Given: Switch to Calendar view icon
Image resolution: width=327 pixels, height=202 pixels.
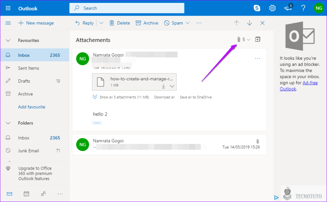Looking at the screenshot, I should (x=26, y=194).
